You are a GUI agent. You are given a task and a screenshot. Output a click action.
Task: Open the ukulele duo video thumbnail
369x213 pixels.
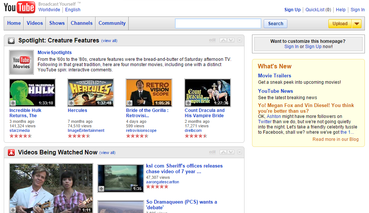click(51, 188)
